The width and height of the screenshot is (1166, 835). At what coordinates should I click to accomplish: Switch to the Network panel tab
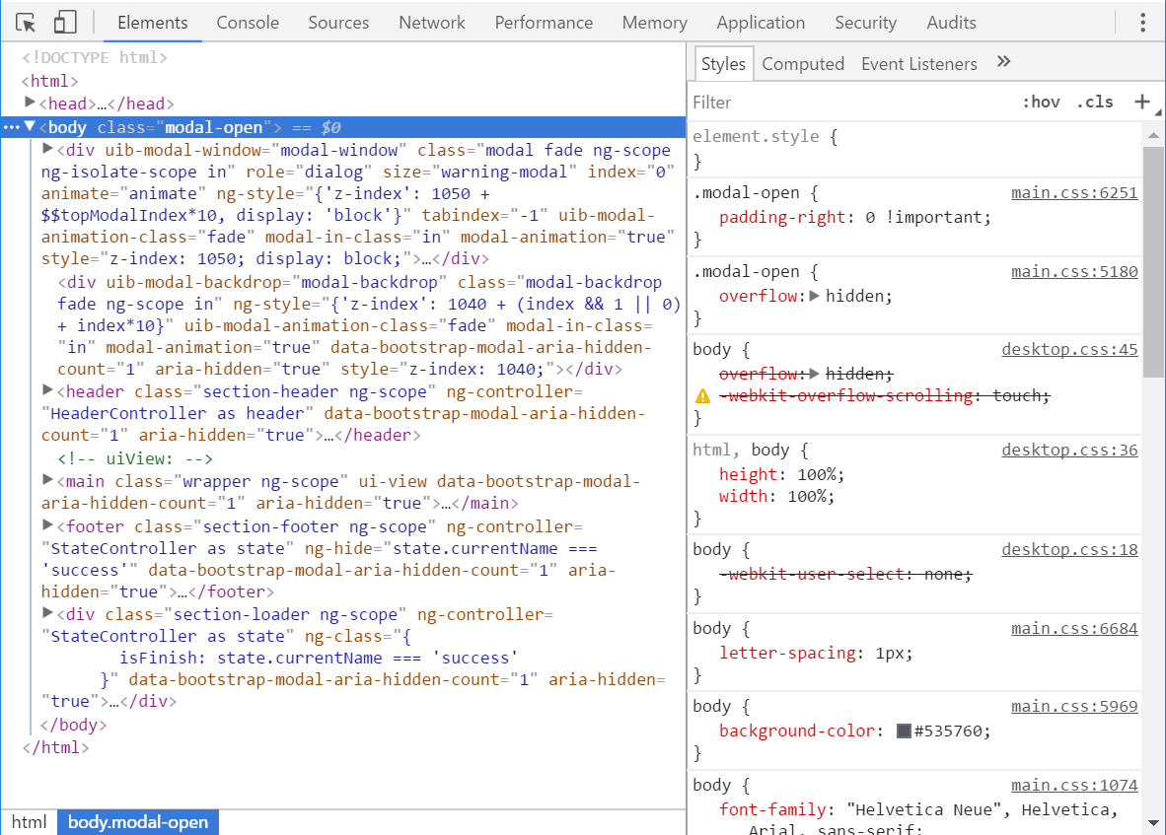pyautogui.click(x=431, y=22)
